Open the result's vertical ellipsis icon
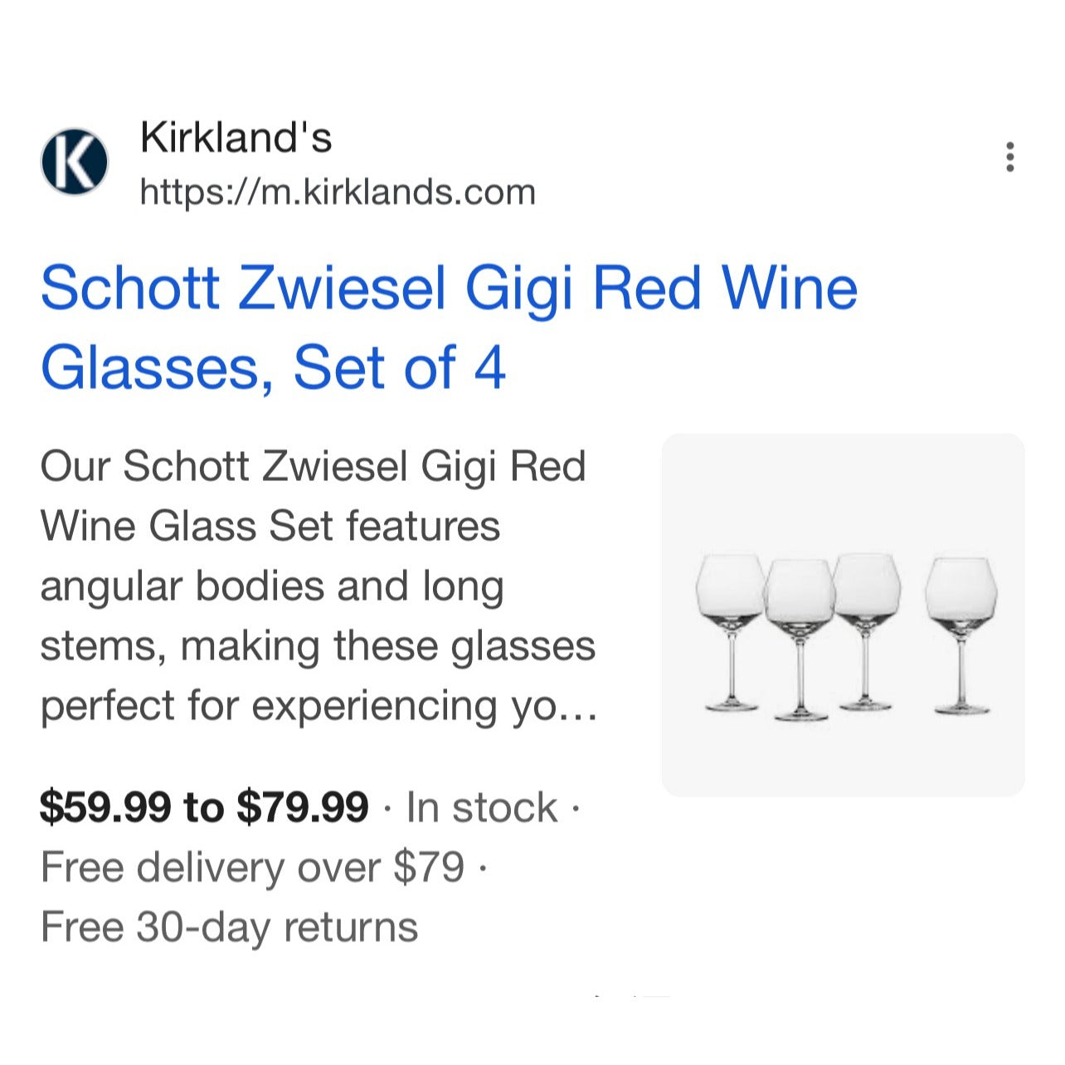 click(1010, 158)
